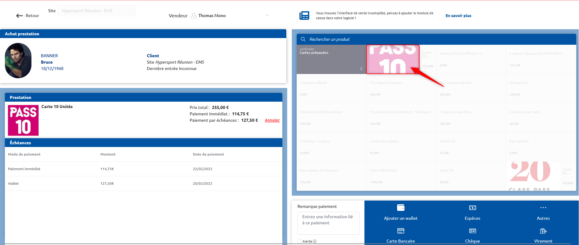Select the 1 séance découverte PROSPECT product
Screen dimensions: 579x245
point(541,59)
